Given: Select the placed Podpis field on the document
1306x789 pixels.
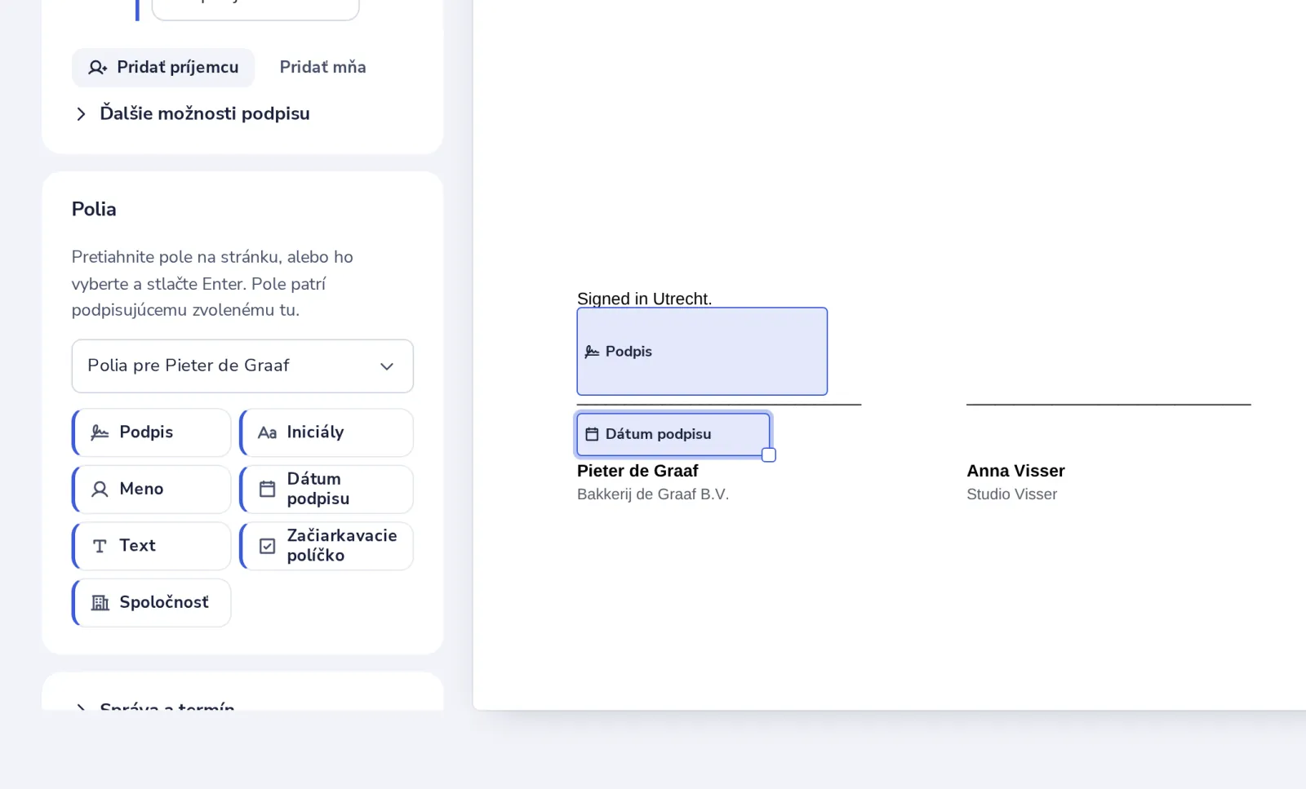Looking at the screenshot, I should (702, 352).
